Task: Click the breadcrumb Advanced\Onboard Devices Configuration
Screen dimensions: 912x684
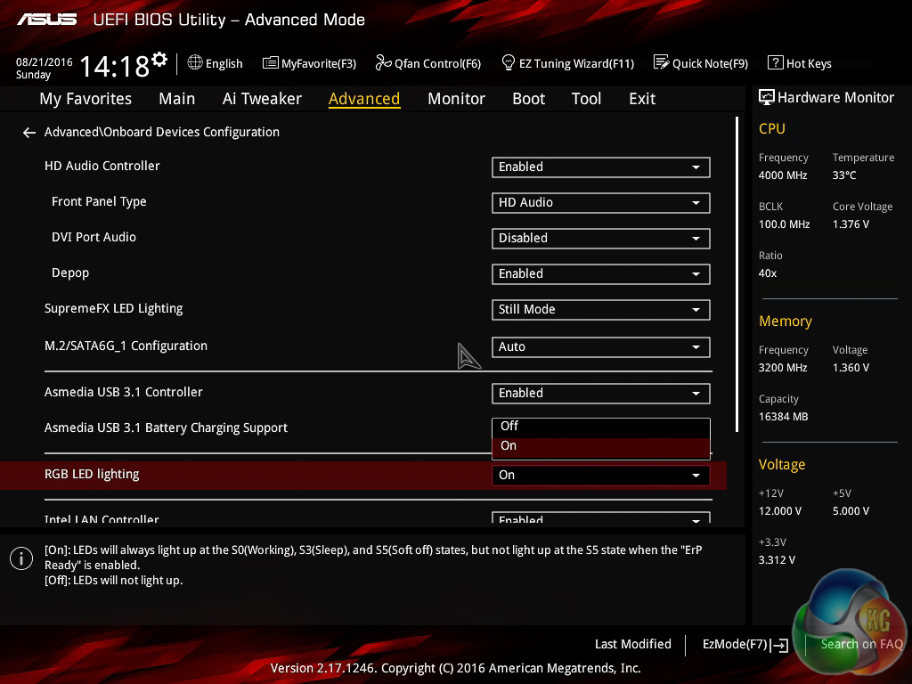Action: click(162, 133)
